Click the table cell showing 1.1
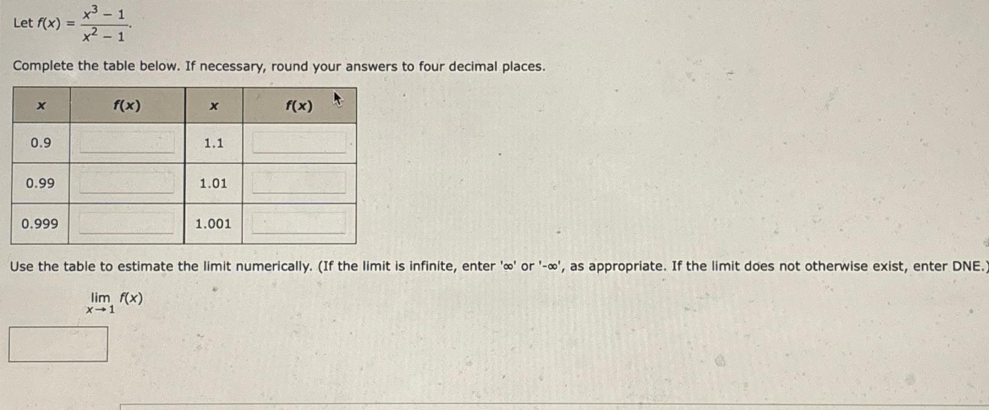Screen dimensions: 989x410 tap(213, 142)
